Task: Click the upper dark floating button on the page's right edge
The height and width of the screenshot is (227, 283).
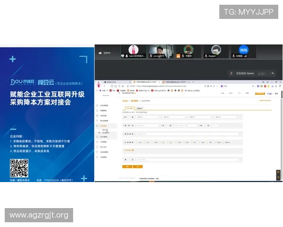Action: 278,172
